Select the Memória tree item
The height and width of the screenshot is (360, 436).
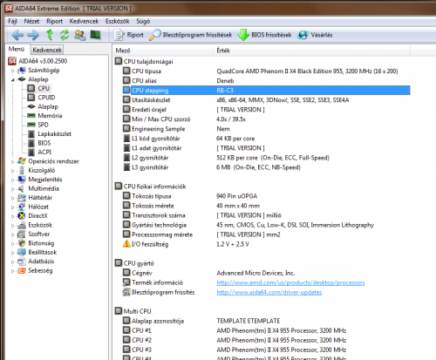pyautogui.click(x=50, y=116)
